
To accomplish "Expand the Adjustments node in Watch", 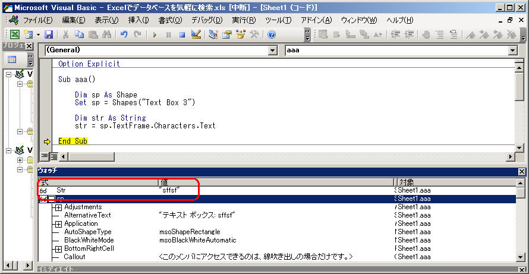I will point(58,207).
